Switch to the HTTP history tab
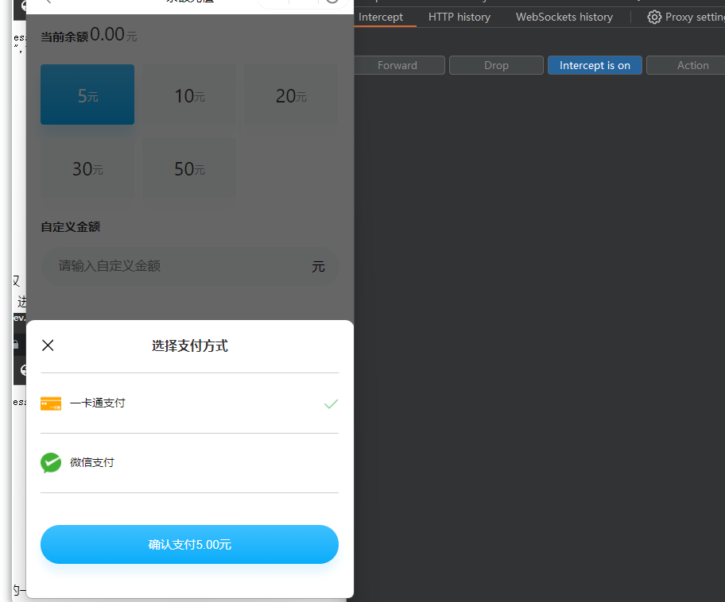 tap(459, 17)
